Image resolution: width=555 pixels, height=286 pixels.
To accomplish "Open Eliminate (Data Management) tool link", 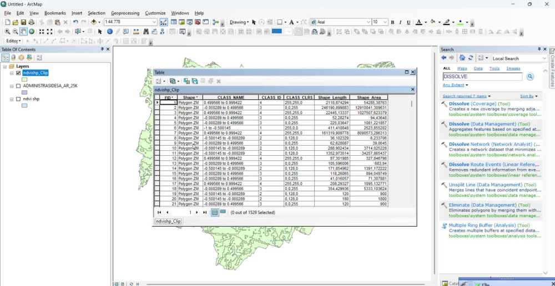I will pos(483,205).
